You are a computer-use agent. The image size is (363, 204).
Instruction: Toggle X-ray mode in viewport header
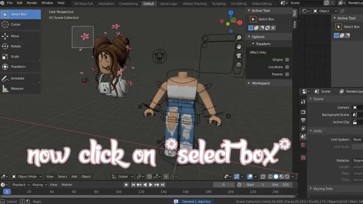pyautogui.click(x=263, y=177)
